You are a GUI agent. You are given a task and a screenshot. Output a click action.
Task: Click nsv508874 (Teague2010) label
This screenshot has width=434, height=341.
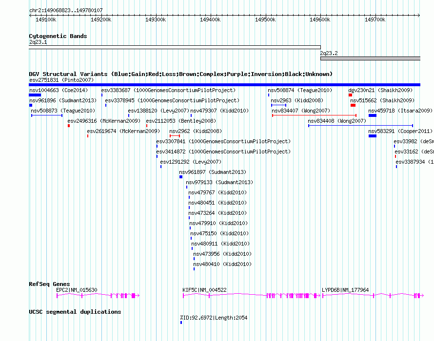pos(300,90)
